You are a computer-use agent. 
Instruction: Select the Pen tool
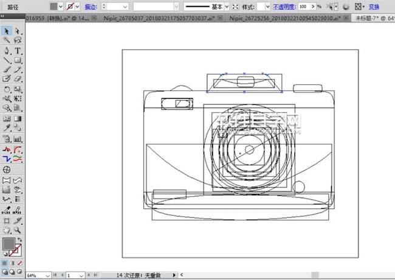[7, 50]
